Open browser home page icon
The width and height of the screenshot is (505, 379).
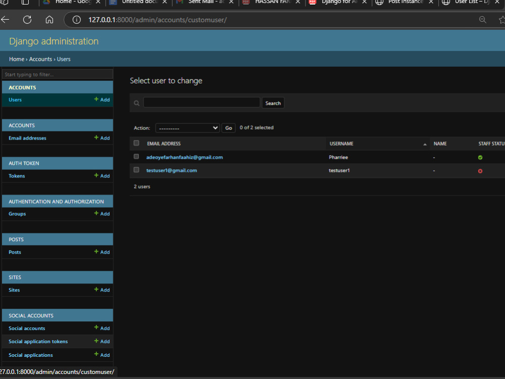point(49,20)
